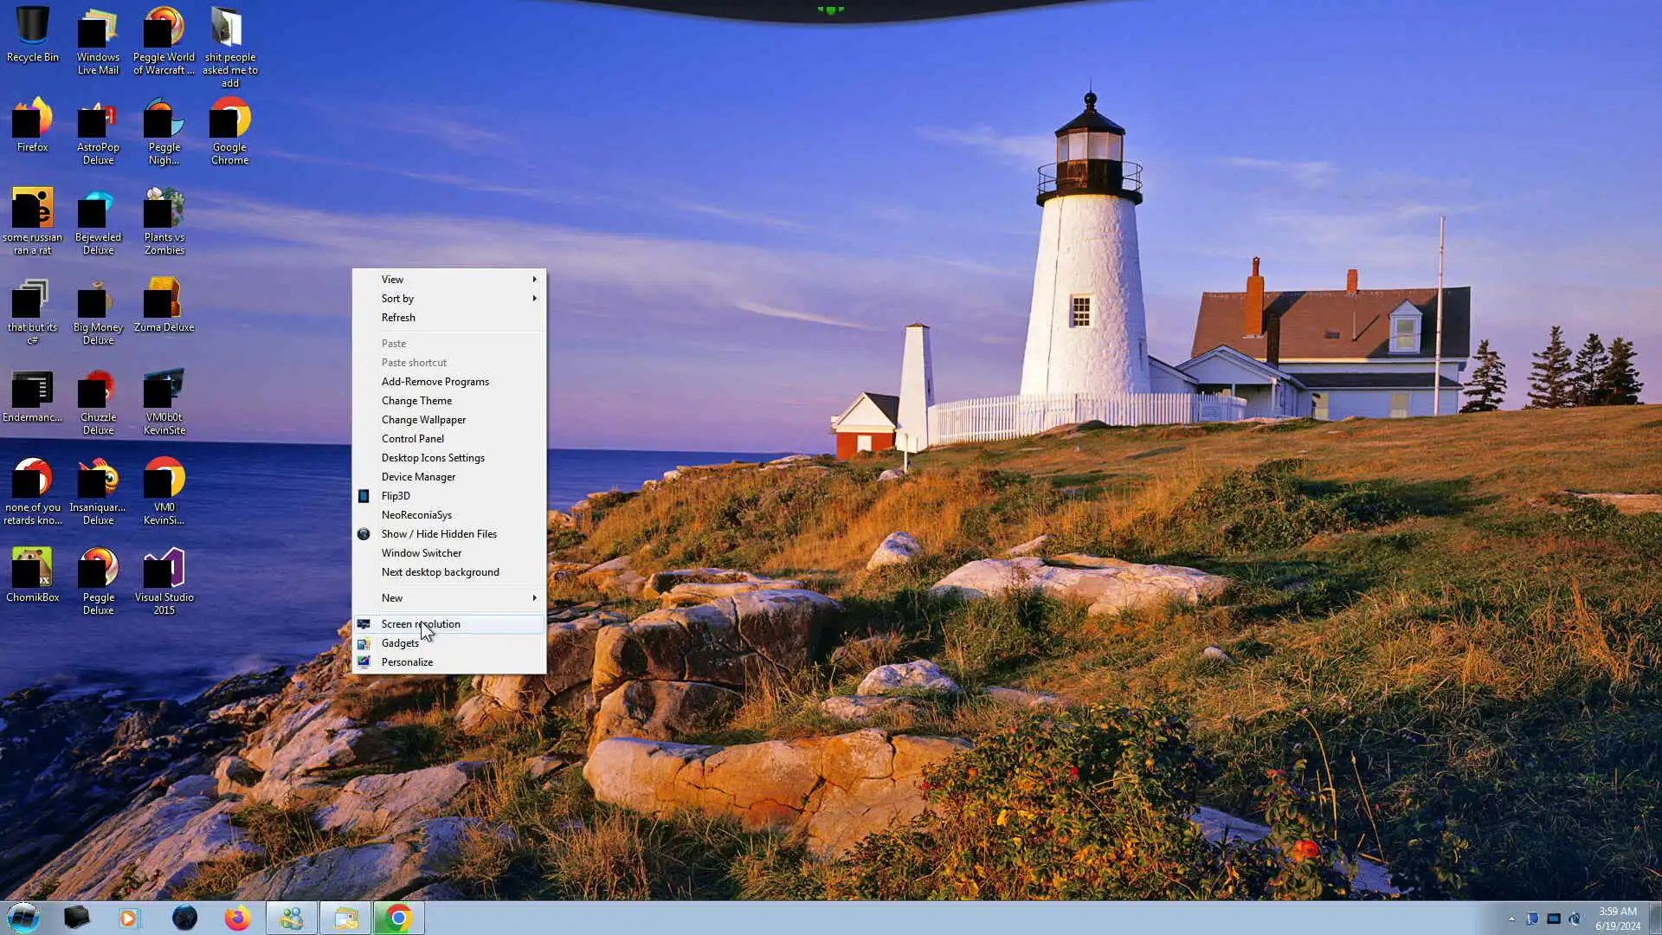Click the Windows Start orb
The width and height of the screenshot is (1662, 935).
23,918
